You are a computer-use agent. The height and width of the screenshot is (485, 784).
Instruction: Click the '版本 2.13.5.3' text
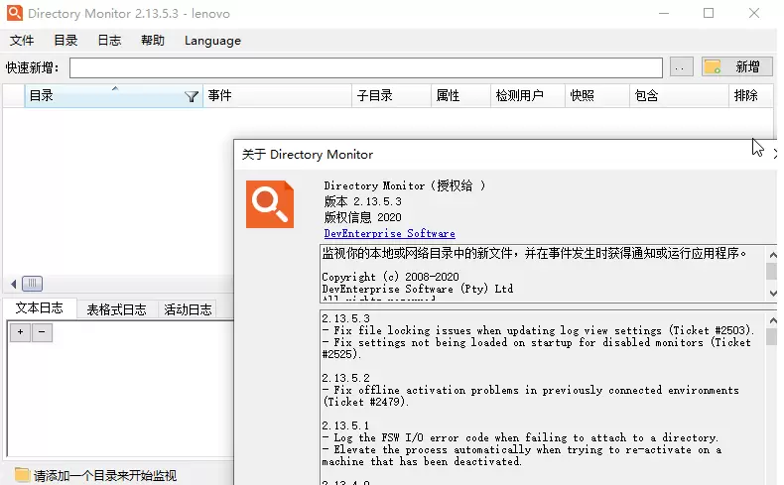[x=362, y=201]
